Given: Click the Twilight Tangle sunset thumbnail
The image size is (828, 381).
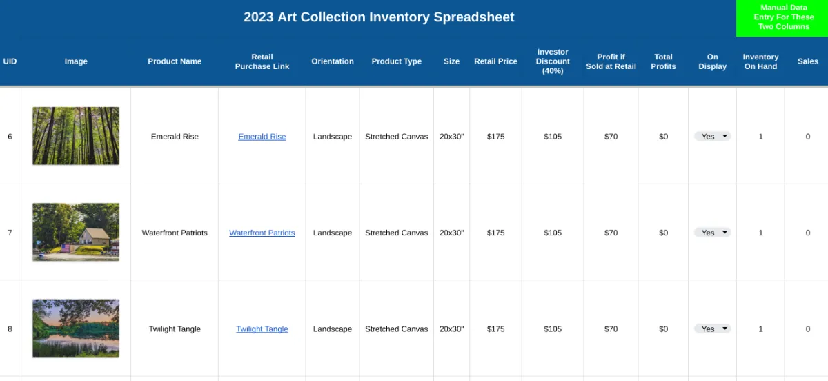Looking at the screenshot, I should click(76, 329).
